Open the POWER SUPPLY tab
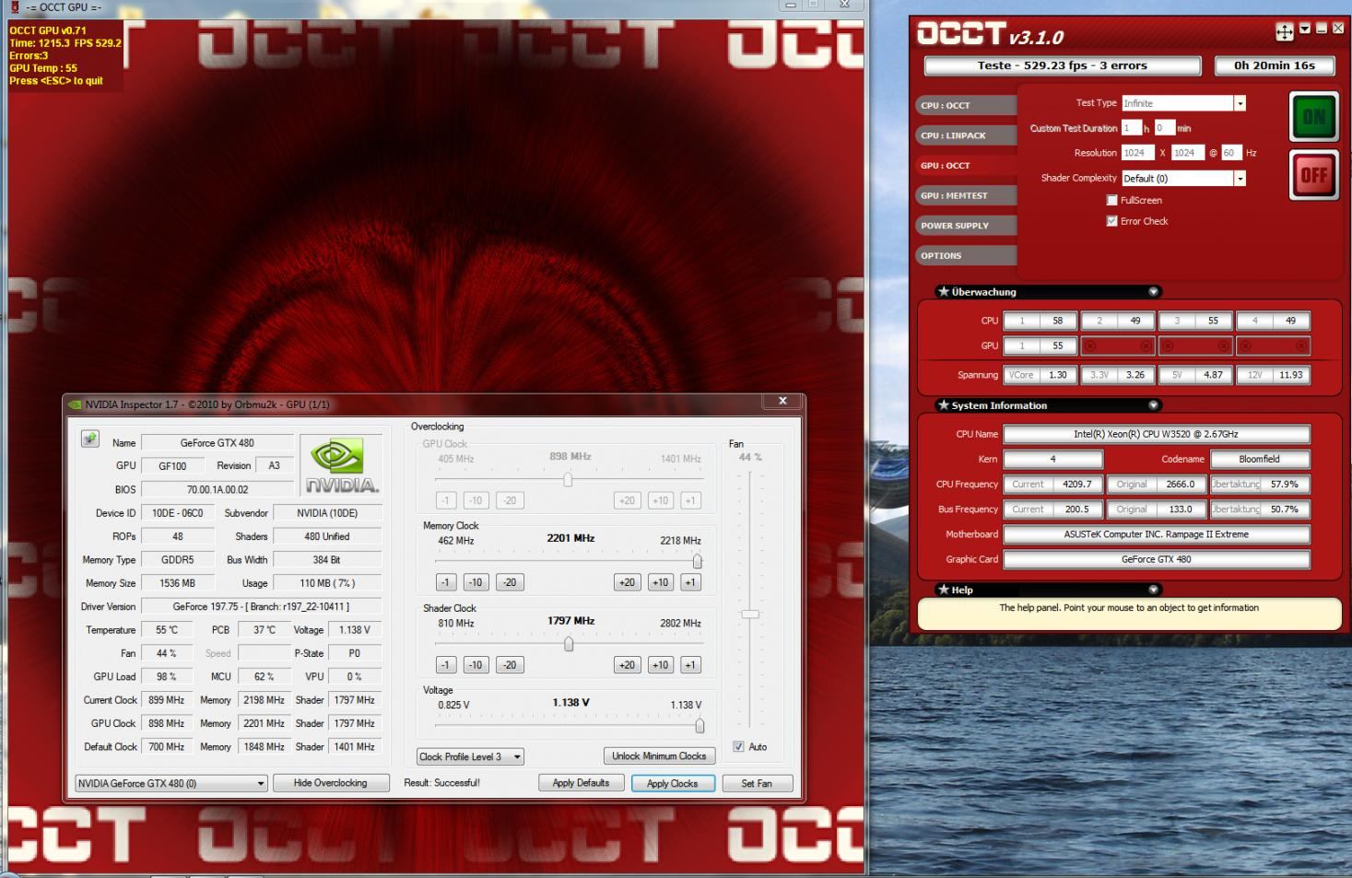The height and width of the screenshot is (878, 1352). [966, 226]
